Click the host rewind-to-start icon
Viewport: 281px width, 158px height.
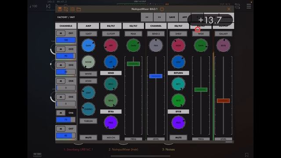click(x=48, y=6)
